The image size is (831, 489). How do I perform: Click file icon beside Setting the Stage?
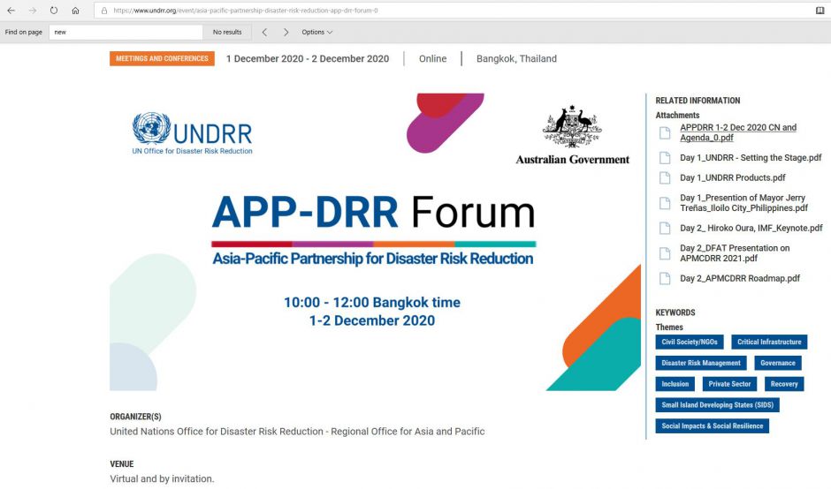(665, 158)
